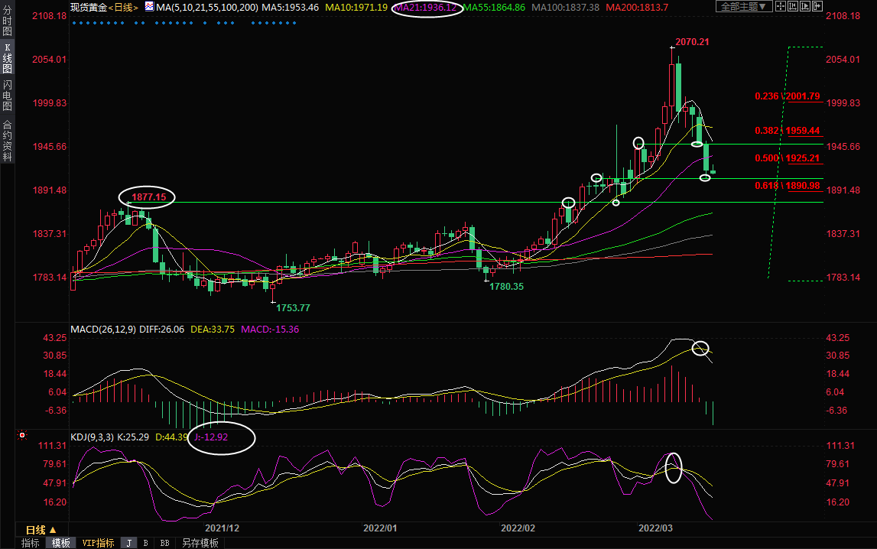877x549 pixels.
Task: Click the export panel icon at top right
Action: [817, 6]
